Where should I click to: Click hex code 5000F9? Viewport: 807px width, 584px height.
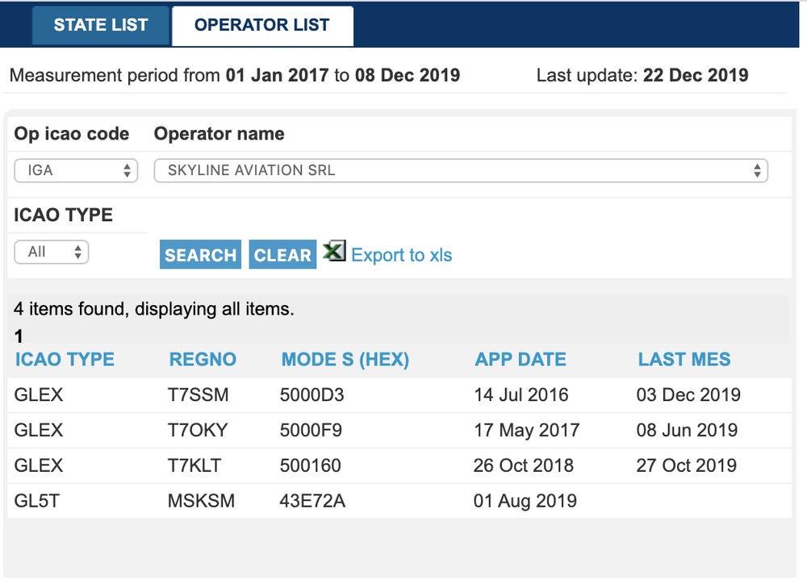point(311,430)
